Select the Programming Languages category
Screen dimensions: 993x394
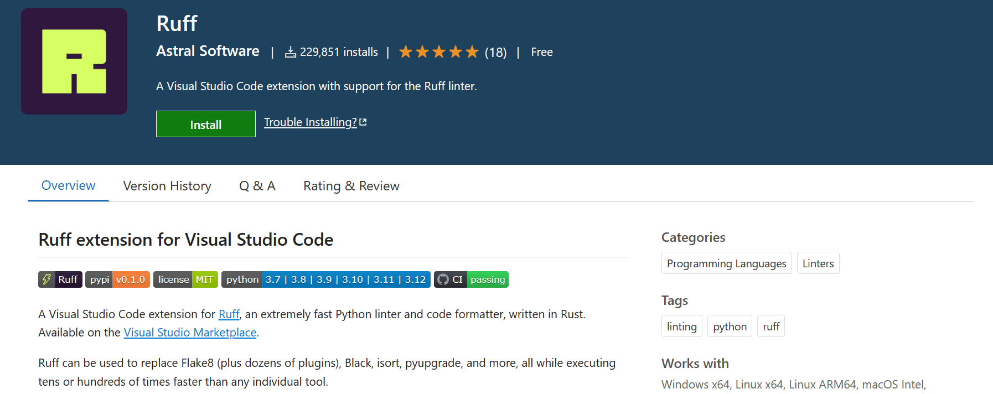pyautogui.click(x=727, y=263)
